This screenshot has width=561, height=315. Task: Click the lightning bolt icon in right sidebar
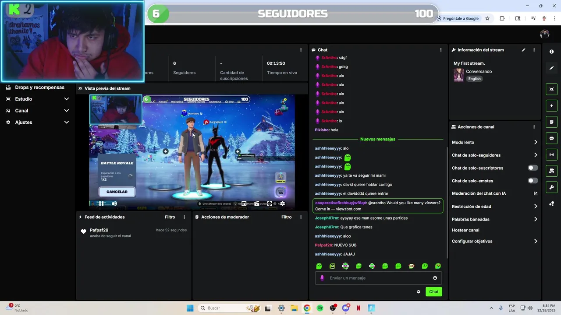click(x=551, y=105)
